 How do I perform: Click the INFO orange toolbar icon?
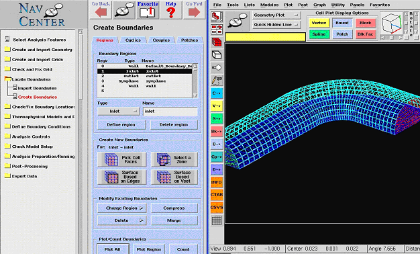217,182
